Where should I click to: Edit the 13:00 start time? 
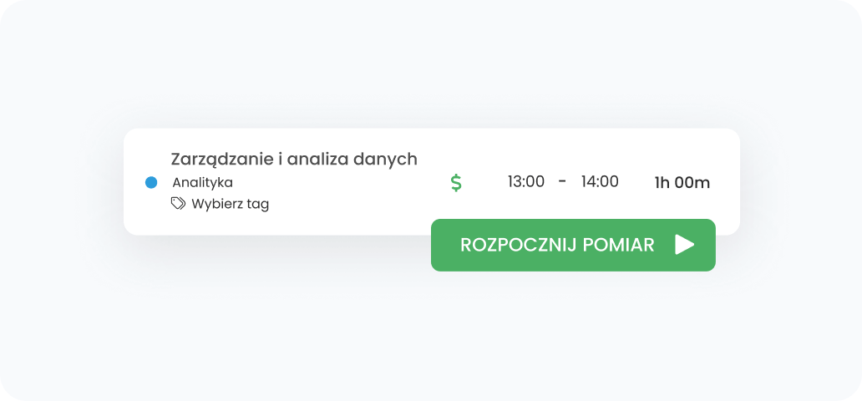[x=526, y=181]
